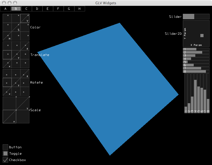Screen dimensions: 212x165
Task: Click the outlined middle-left cell in Translate grid
Action: 7,55
